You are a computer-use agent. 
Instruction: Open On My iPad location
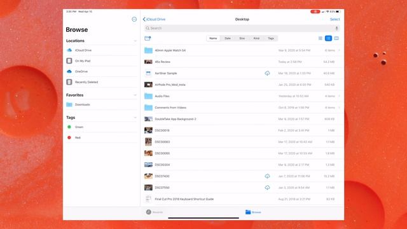[102, 61]
